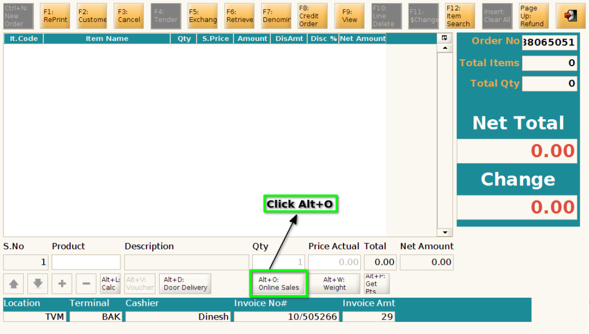Click the Order No field
The image size is (590, 334).
tap(549, 42)
